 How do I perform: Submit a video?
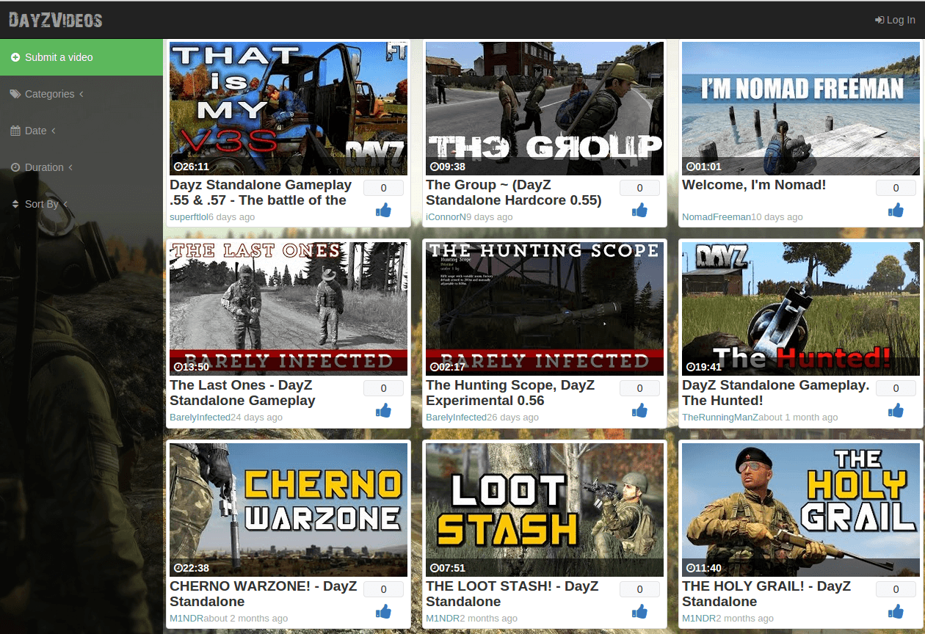[x=81, y=57]
